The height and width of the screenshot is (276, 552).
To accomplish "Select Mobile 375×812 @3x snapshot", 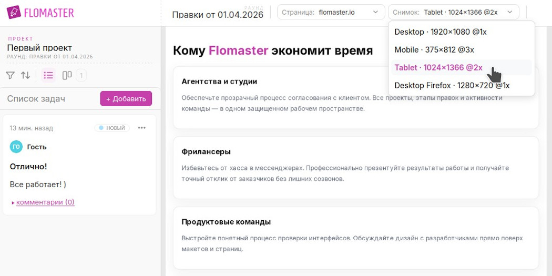I will [x=462, y=49].
